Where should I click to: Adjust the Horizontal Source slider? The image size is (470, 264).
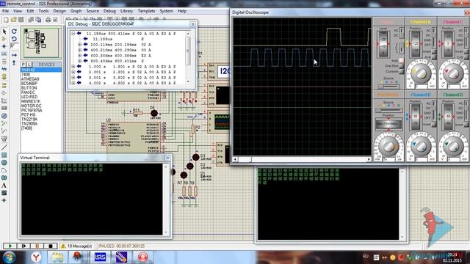pos(388,110)
